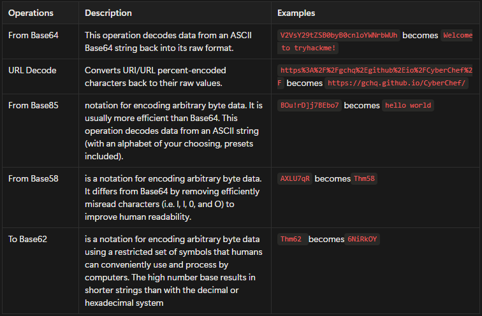The width and height of the screenshot is (482, 316).
Task: Click the Base58 code AXLU7qR
Action: [x=295, y=179]
